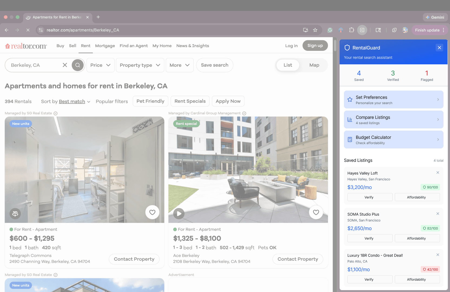Remove SOMA Studio Plus from saved listings

438,214
